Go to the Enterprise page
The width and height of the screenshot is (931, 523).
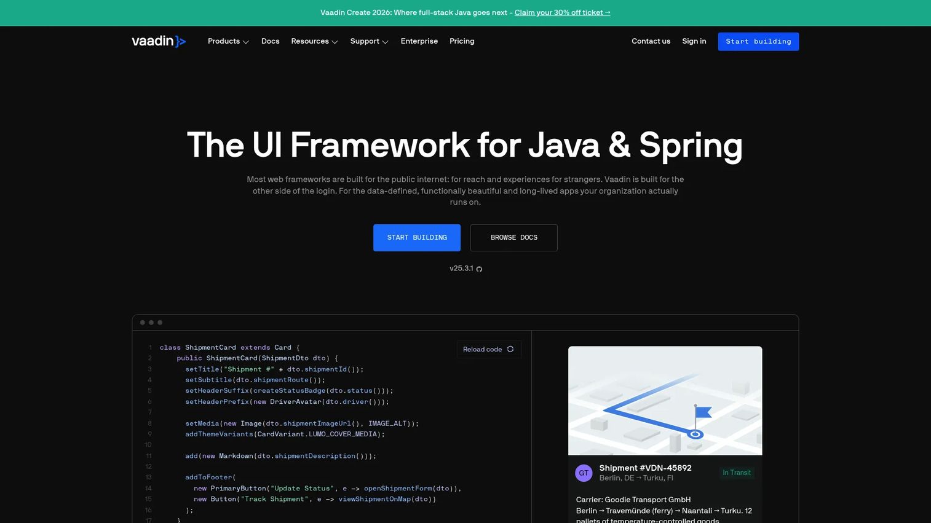pyautogui.click(x=419, y=41)
